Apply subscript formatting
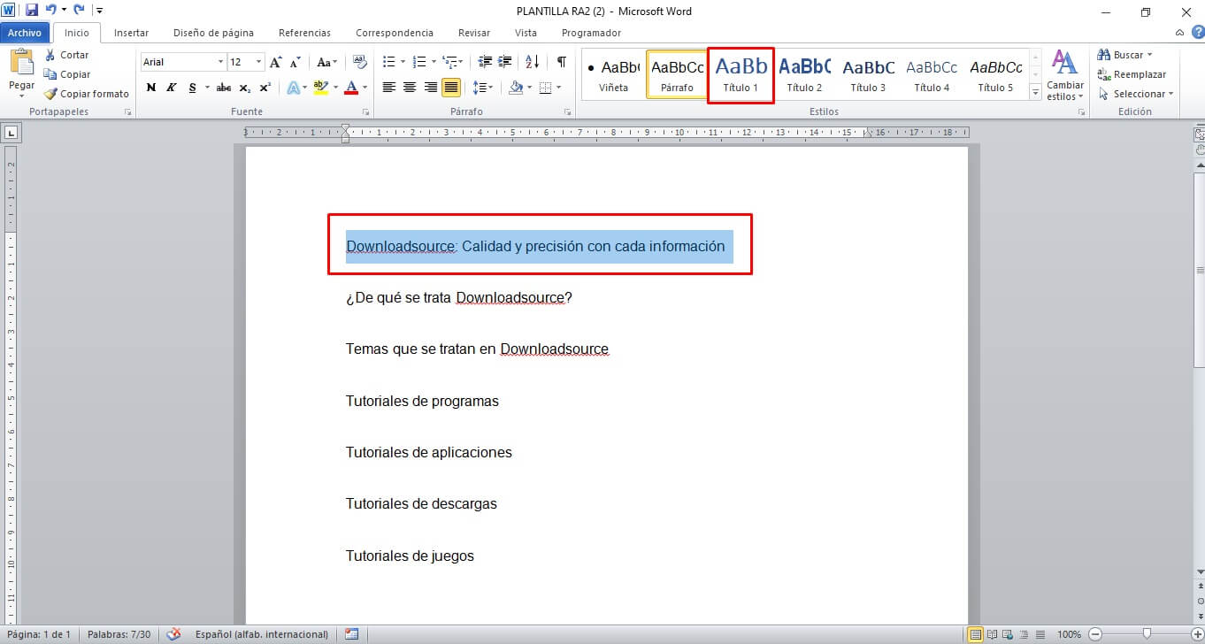1205x644 pixels. [245, 88]
